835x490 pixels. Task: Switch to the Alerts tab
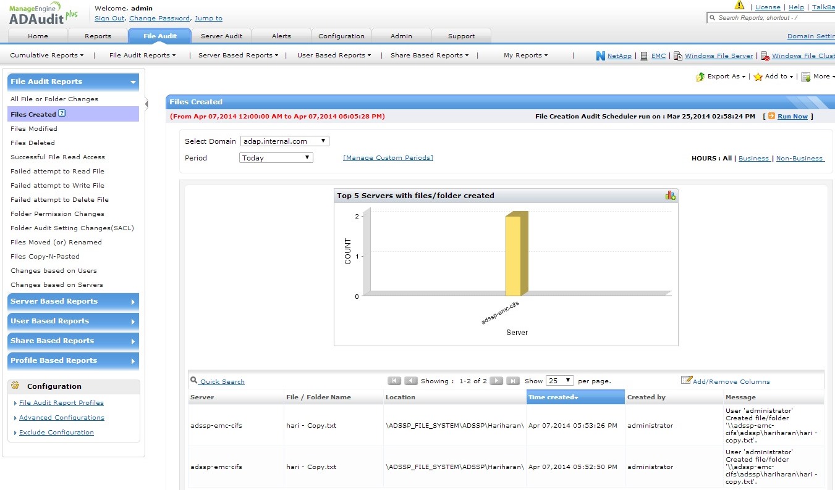click(x=281, y=36)
